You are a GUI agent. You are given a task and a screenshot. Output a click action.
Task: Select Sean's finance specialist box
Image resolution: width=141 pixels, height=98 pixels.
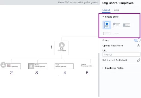64,66
